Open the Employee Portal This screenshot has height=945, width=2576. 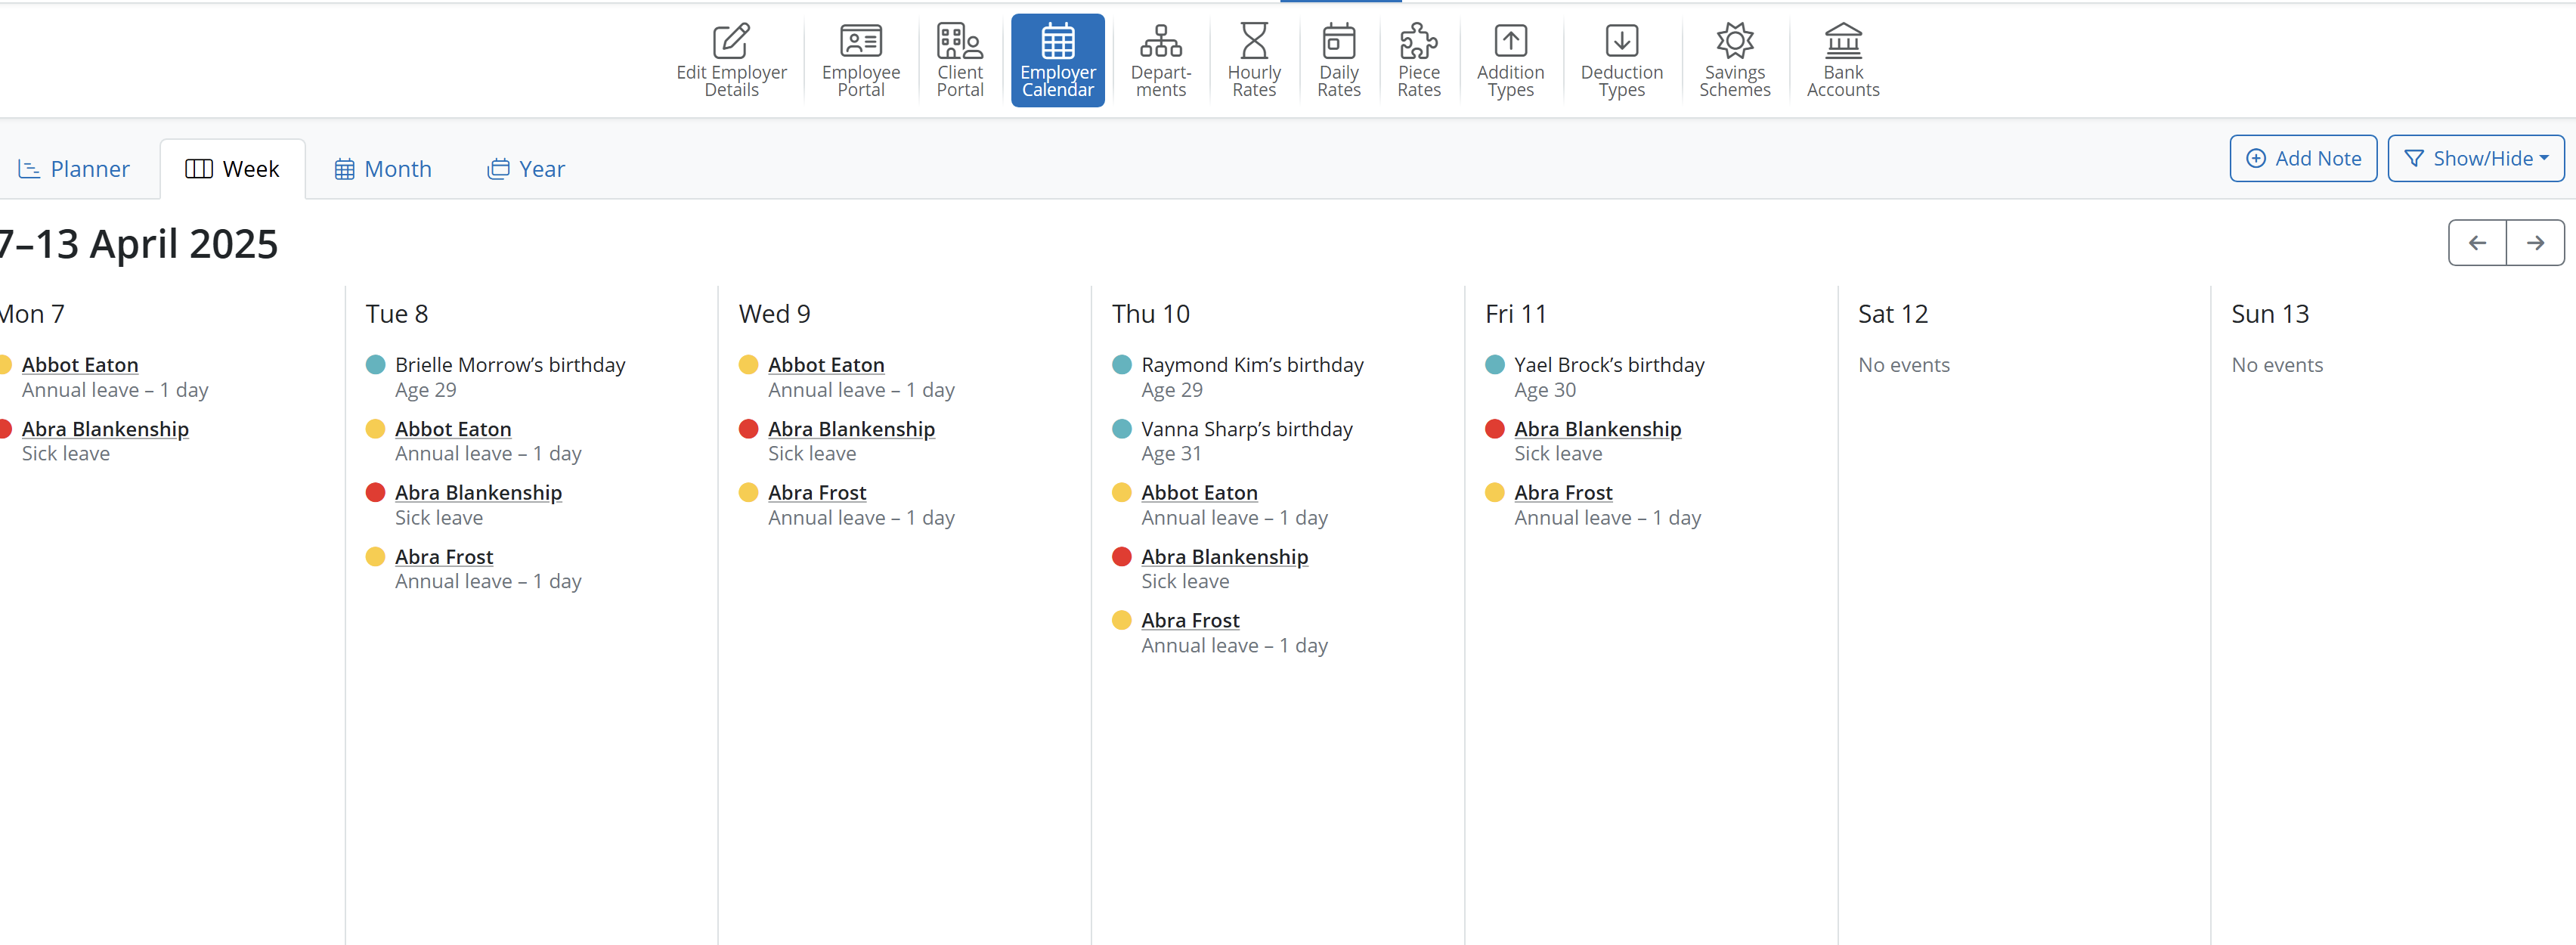click(860, 60)
